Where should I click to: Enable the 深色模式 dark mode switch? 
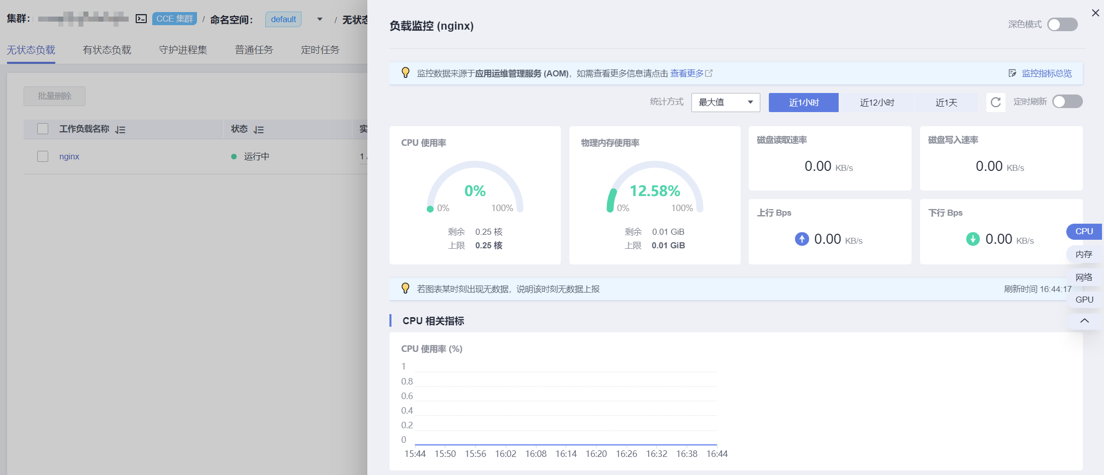1062,25
